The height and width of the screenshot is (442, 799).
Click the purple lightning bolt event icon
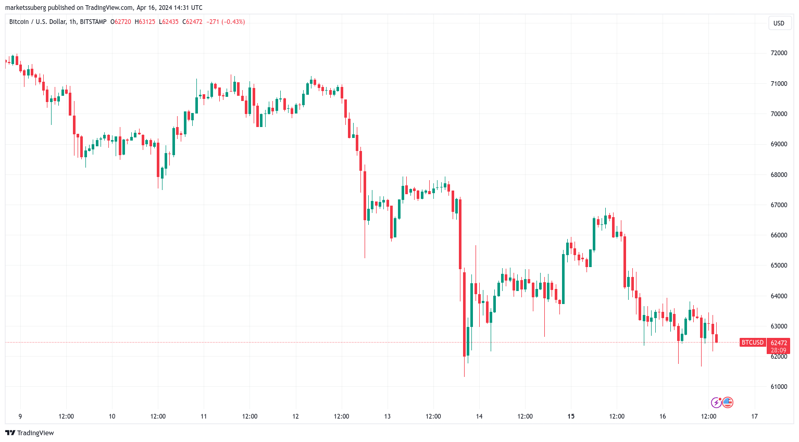coord(716,402)
